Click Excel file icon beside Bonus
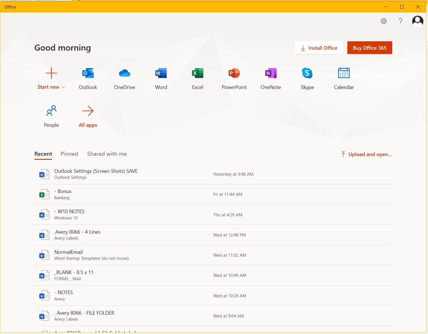Viewport: 428px width, 334px height. 44,194
